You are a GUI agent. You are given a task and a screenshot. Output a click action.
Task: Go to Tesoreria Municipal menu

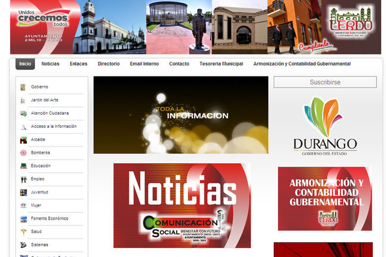(221, 64)
